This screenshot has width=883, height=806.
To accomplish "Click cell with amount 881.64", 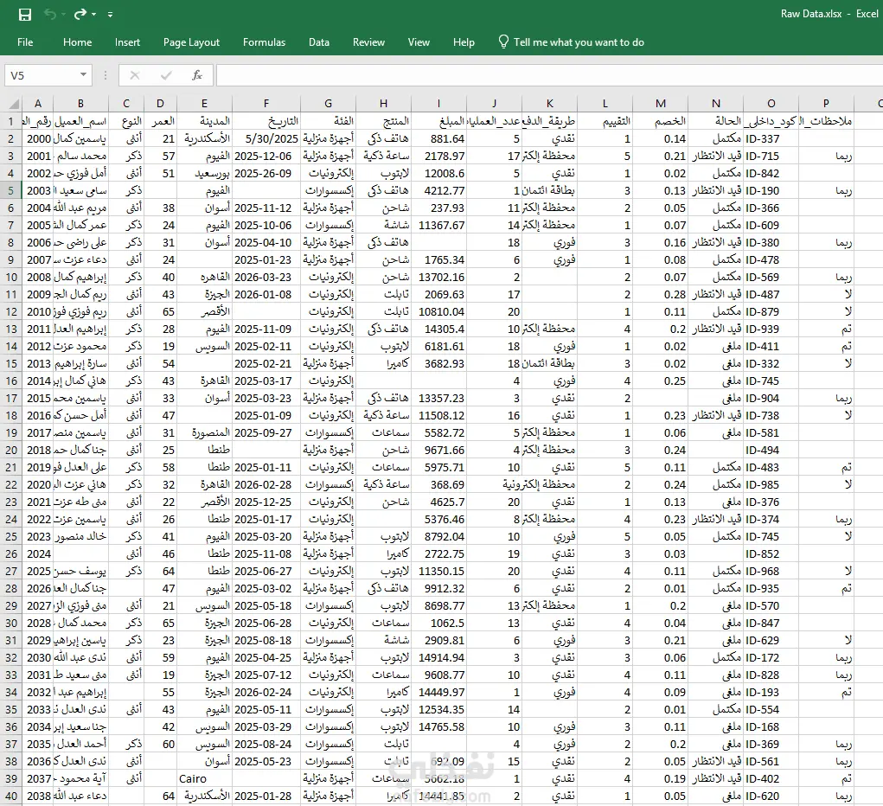I will tap(438, 138).
